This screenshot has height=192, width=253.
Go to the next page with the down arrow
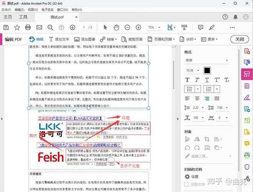[x=73, y=27]
